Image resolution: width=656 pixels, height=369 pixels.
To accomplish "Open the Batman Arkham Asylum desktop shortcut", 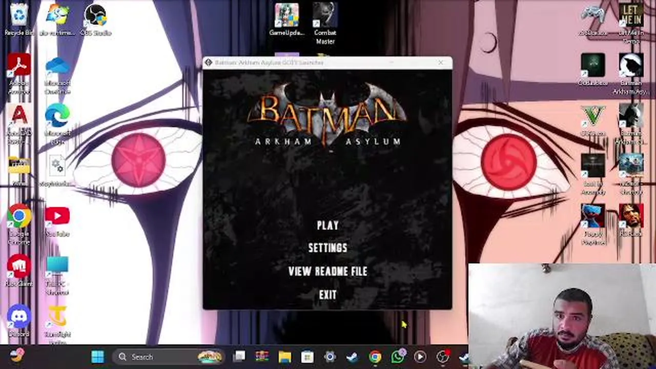I will (631, 74).
